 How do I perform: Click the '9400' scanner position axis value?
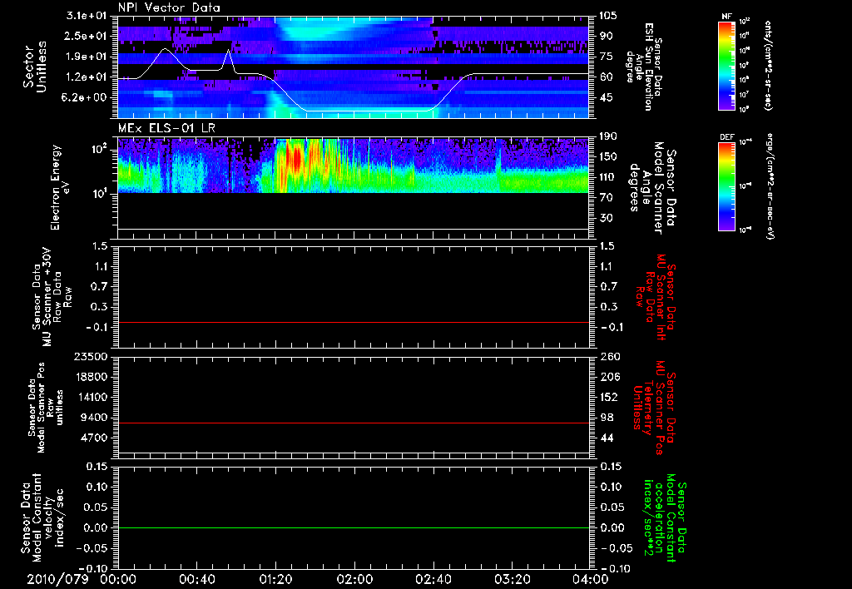coord(95,418)
